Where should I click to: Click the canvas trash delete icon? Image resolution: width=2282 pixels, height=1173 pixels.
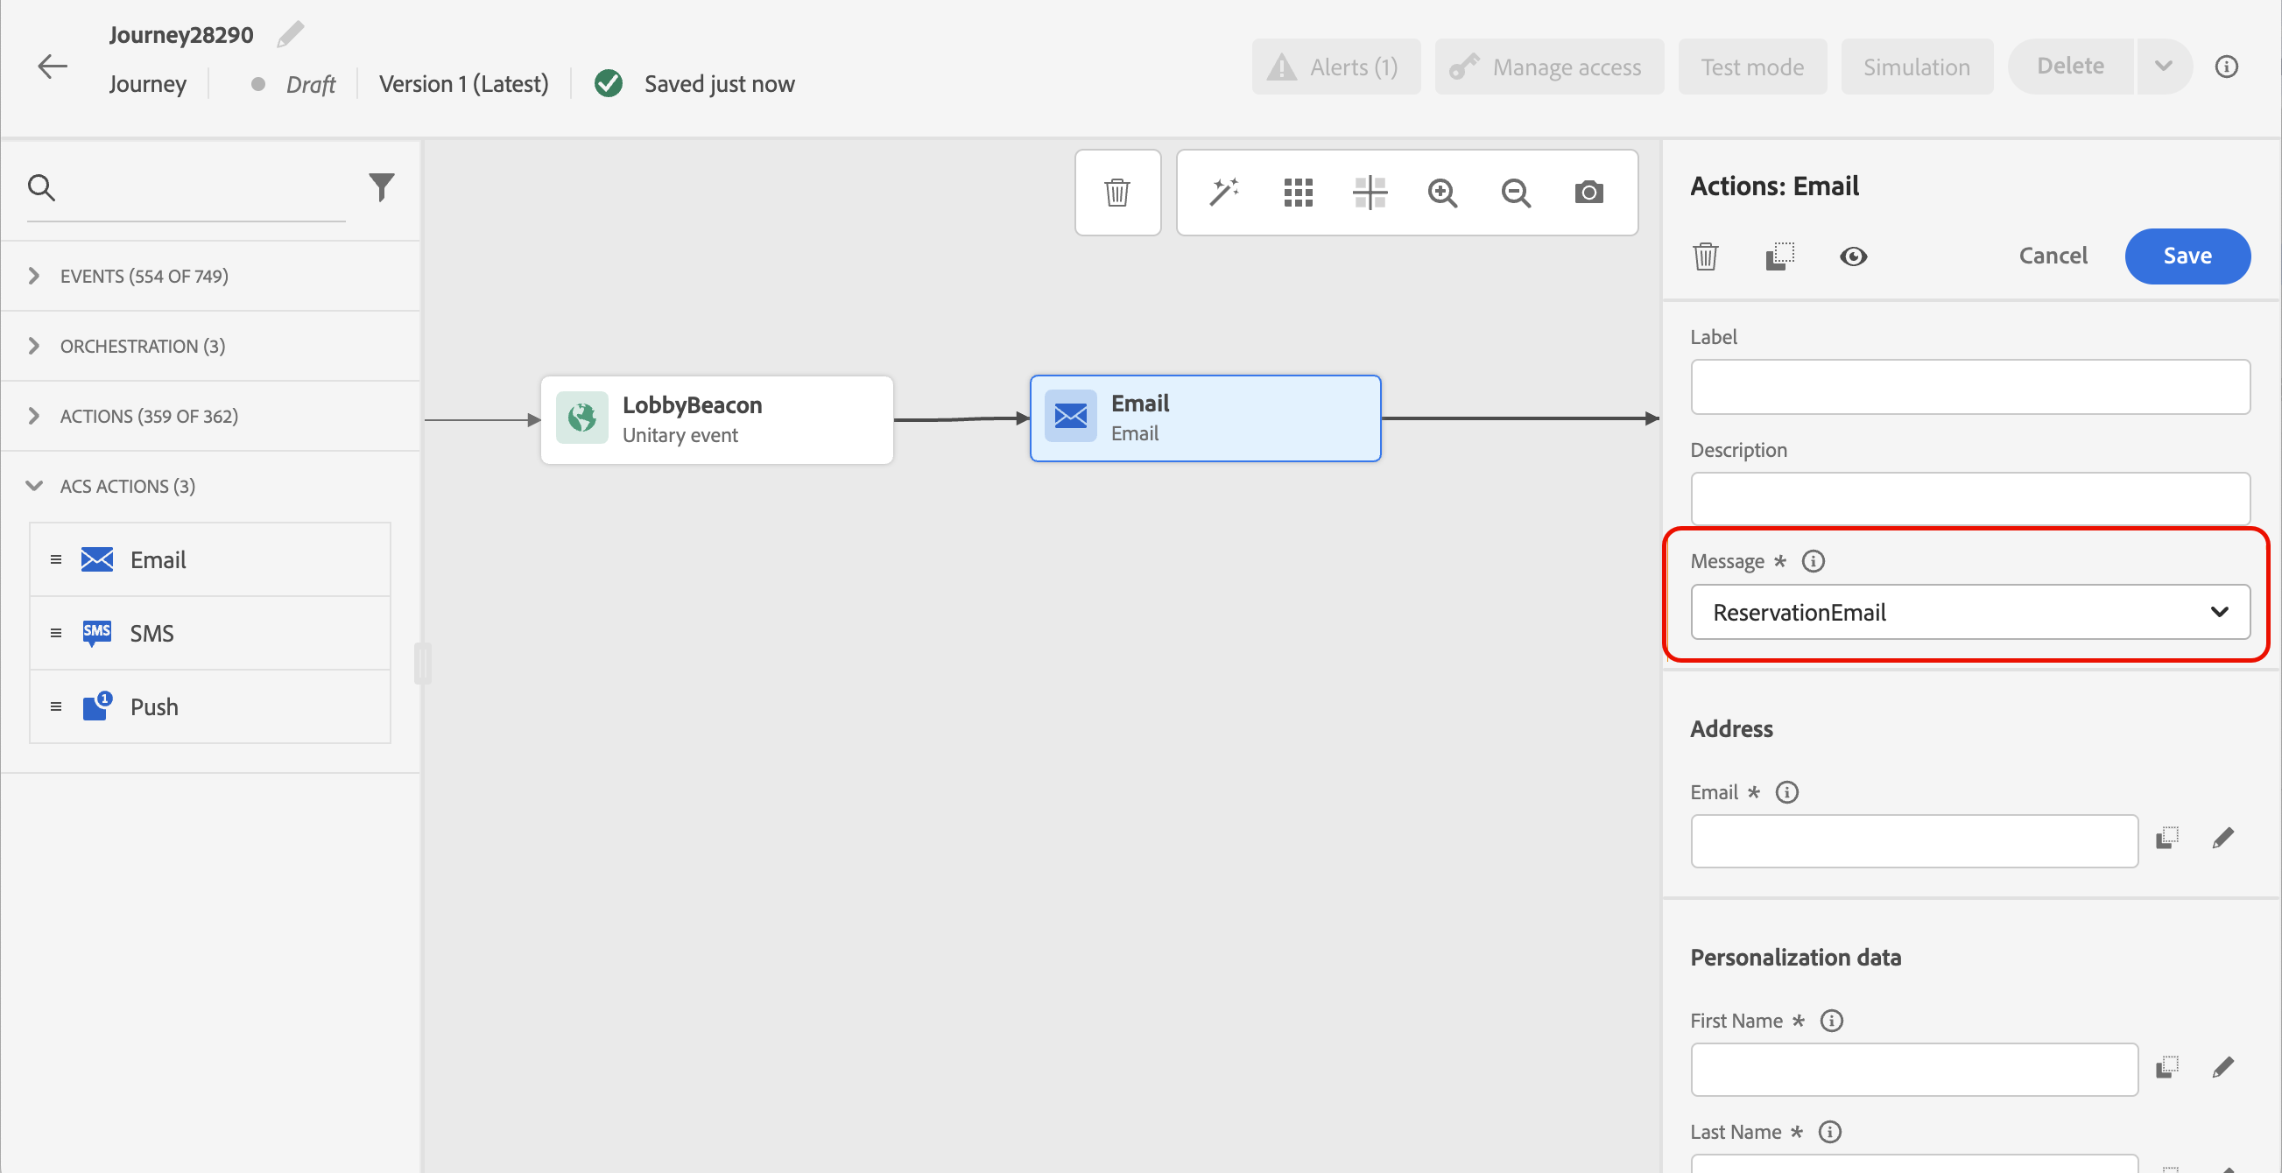(1117, 192)
